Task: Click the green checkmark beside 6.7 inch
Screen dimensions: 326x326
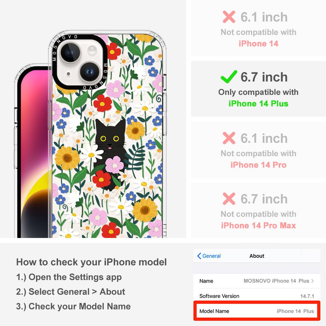Action: point(229,77)
